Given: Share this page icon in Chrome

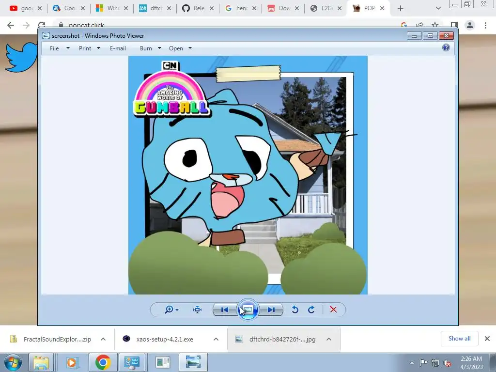Looking at the screenshot, I should [x=420, y=25].
